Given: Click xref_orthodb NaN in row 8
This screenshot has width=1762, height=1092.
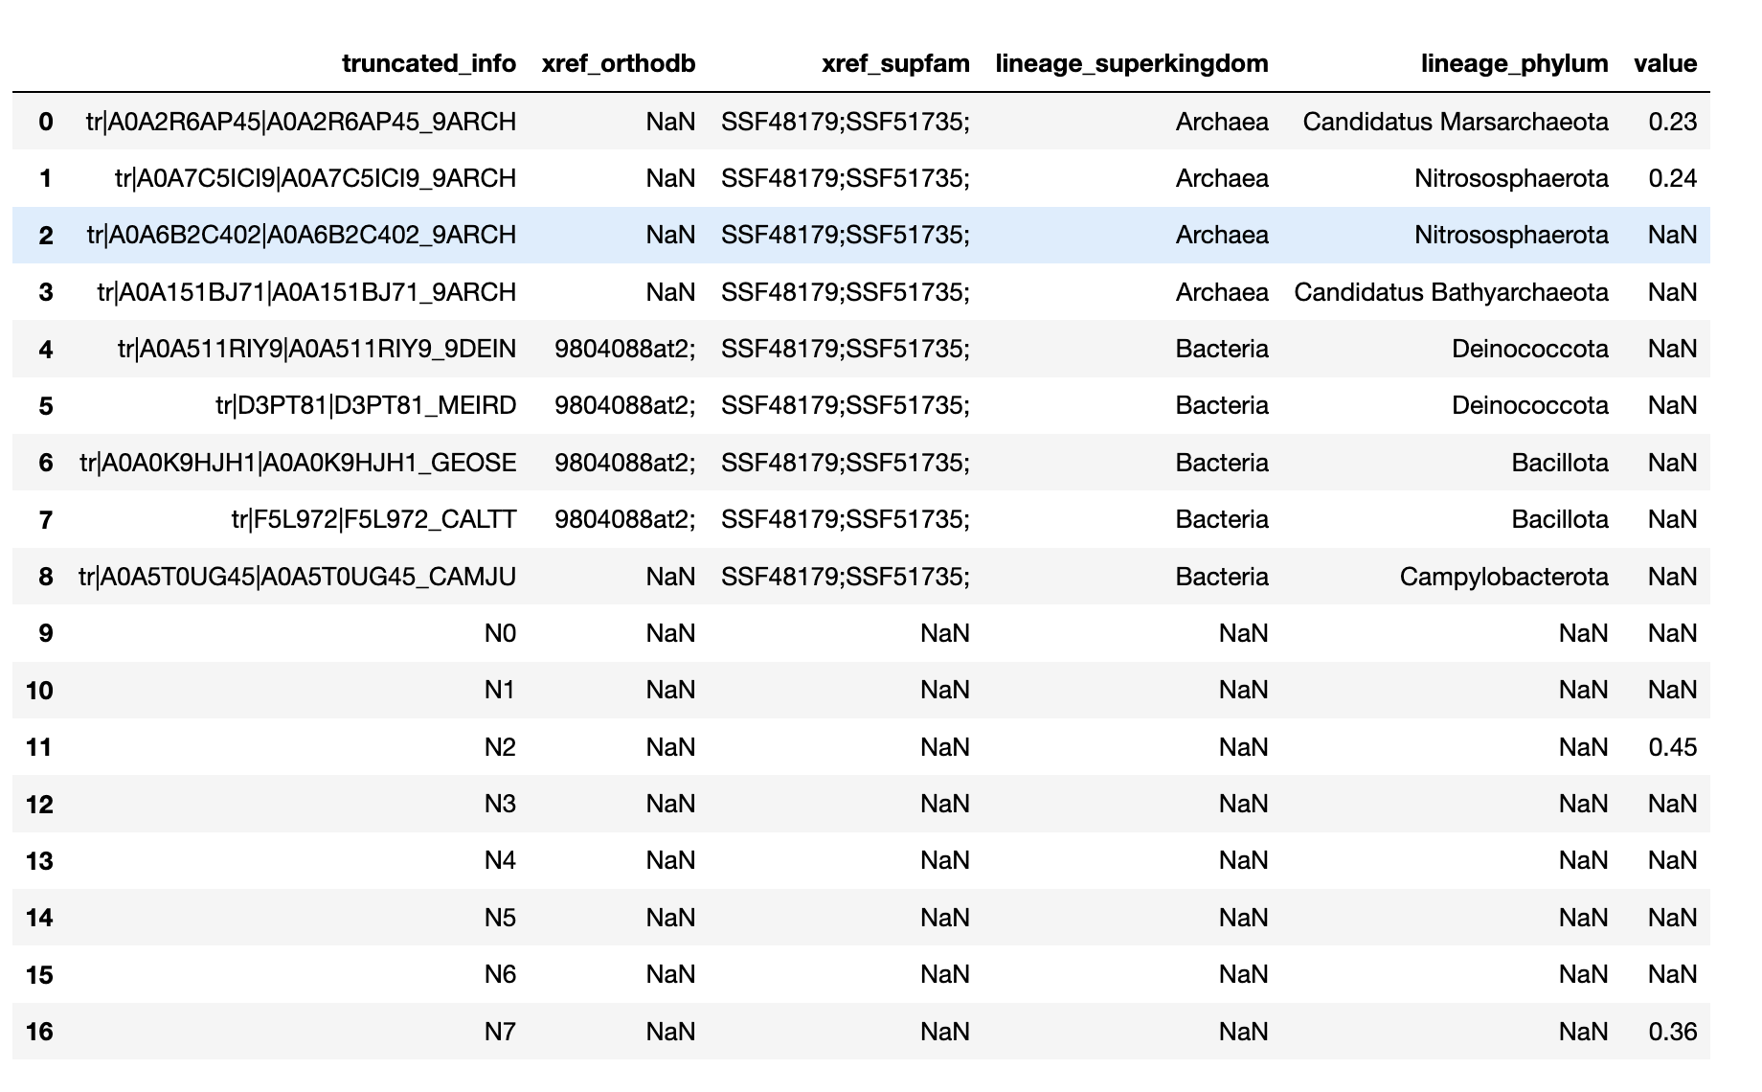Looking at the screenshot, I should pos(670,577).
